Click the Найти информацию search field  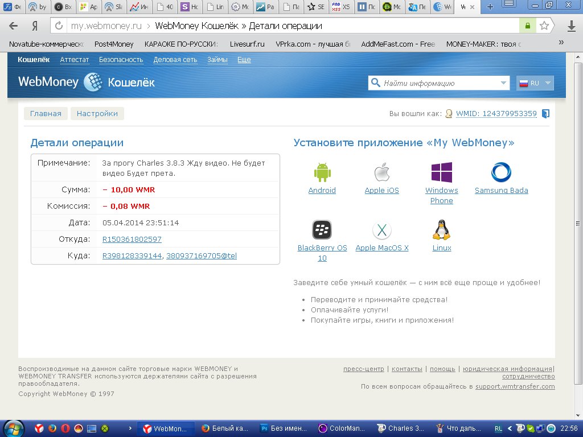coord(438,83)
